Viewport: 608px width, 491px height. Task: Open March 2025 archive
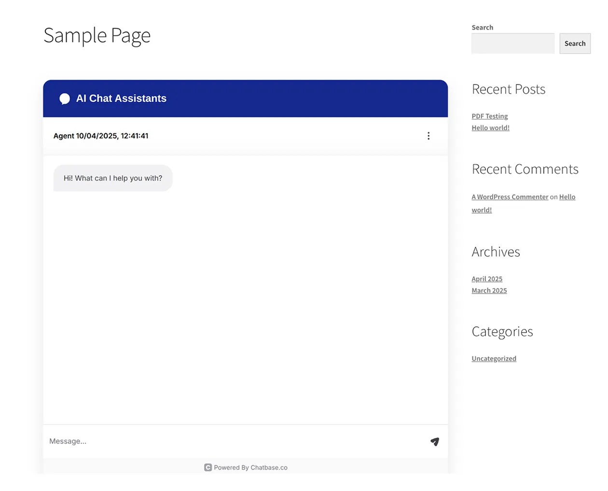tap(489, 291)
